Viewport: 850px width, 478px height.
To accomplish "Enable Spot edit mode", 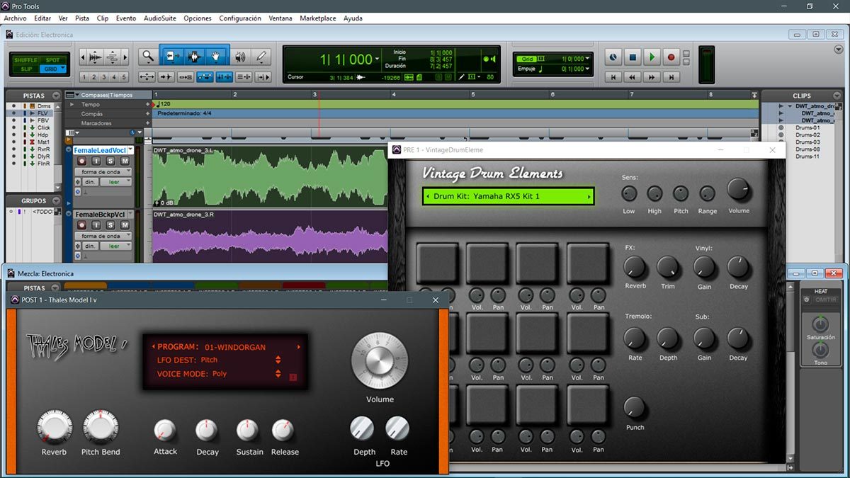I will pyautogui.click(x=52, y=60).
